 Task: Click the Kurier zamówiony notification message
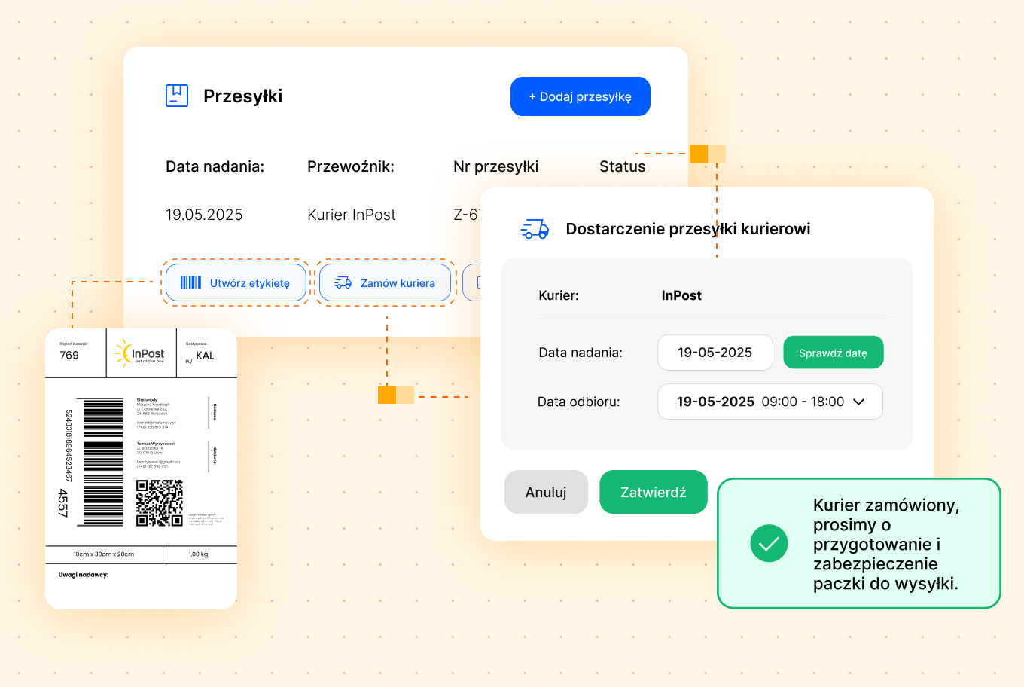pos(859,543)
